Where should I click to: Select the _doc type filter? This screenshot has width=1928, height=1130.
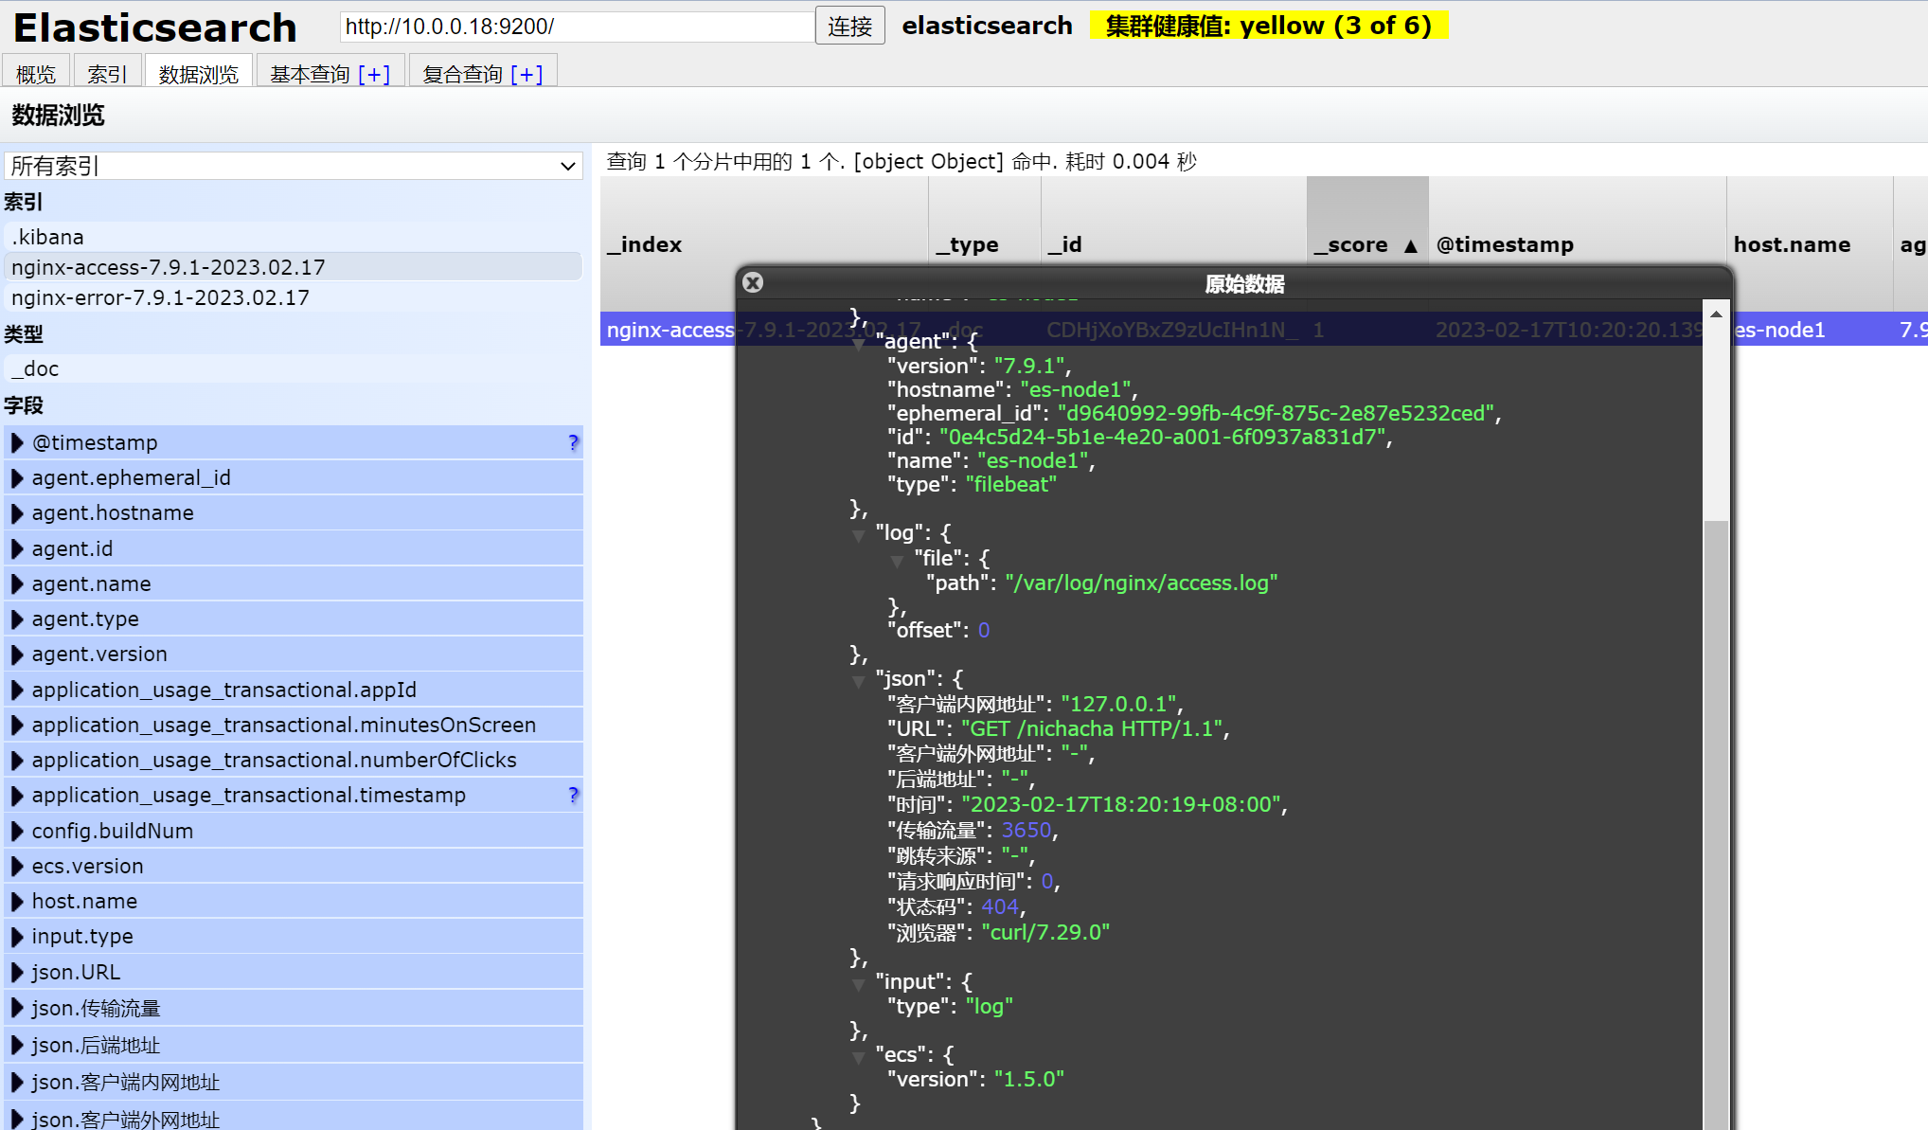36,368
